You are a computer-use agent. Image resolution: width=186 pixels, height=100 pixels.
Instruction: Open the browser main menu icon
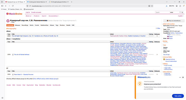click(184, 6)
